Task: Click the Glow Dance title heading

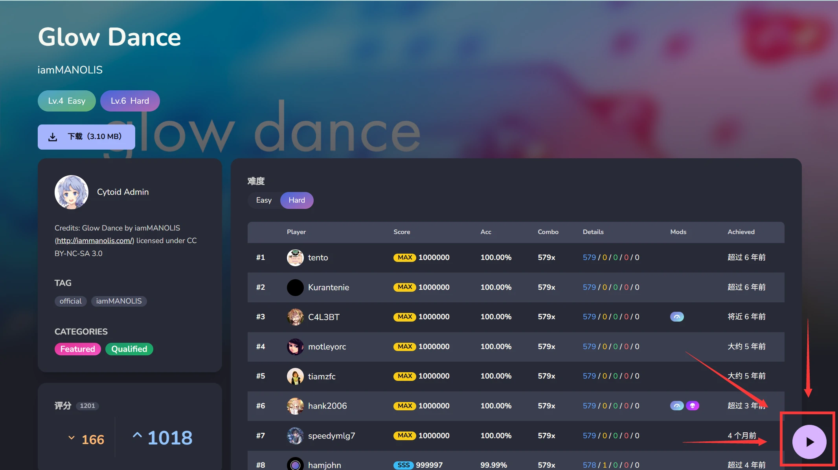Action: point(109,37)
